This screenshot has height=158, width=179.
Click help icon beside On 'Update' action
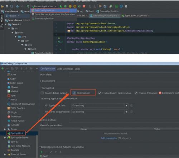(131, 105)
